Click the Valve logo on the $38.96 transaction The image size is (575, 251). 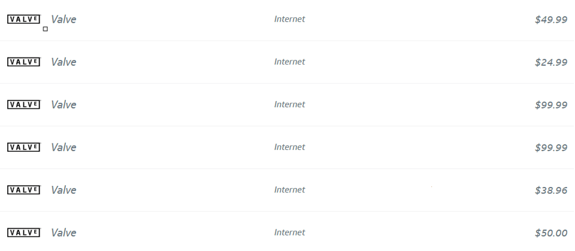tap(23, 190)
